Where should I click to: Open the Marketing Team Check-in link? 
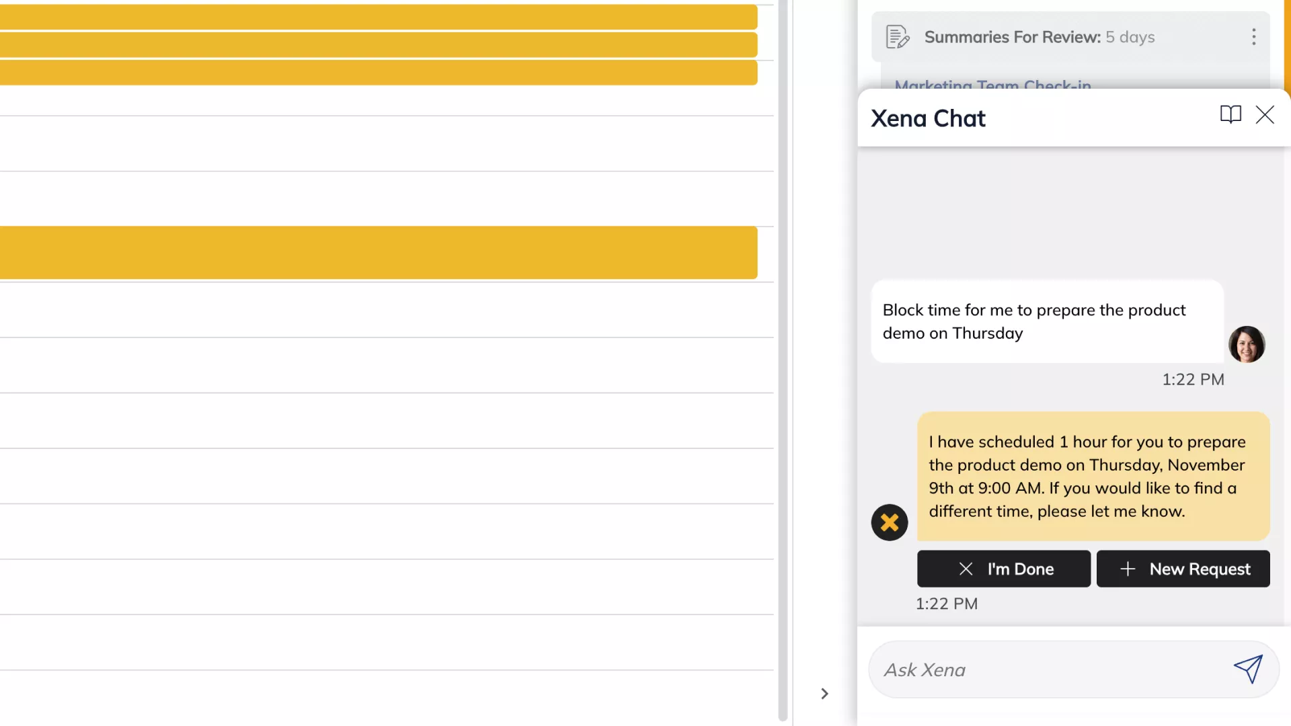[992, 85]
